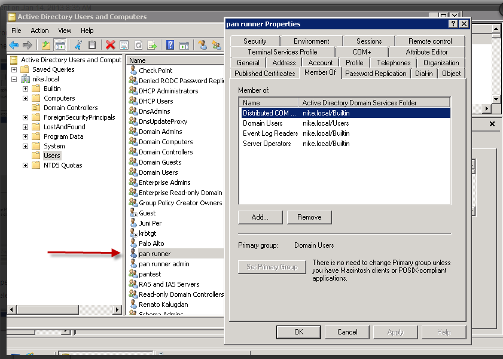503x359 pixels.
Task: Collapse the nike.local domain node
Action: click(14, 79)
